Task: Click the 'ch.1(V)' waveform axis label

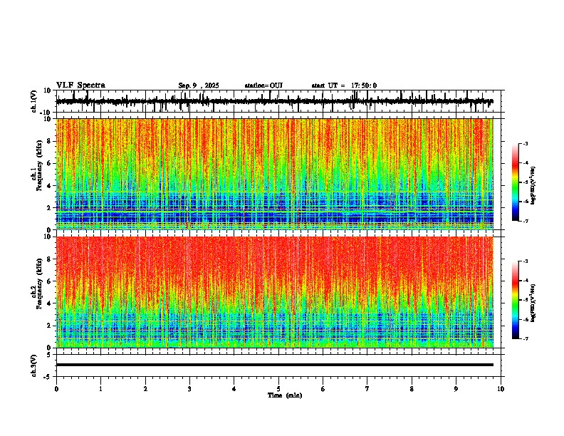Action: (x=34, y=101)
